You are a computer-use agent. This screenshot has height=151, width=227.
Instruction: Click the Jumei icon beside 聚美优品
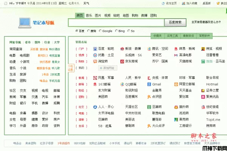click(203, 97)
